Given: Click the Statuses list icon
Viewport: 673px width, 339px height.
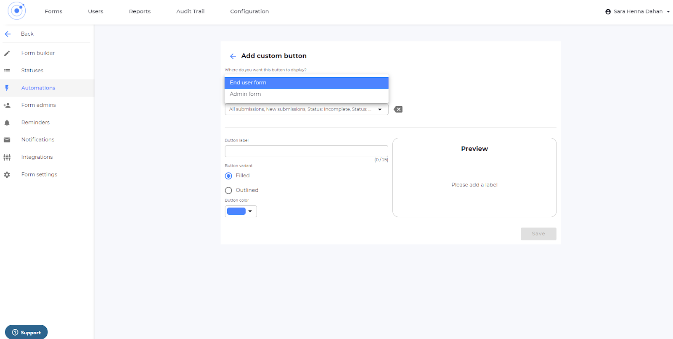Looking at the screenshot, I should 7,71.
